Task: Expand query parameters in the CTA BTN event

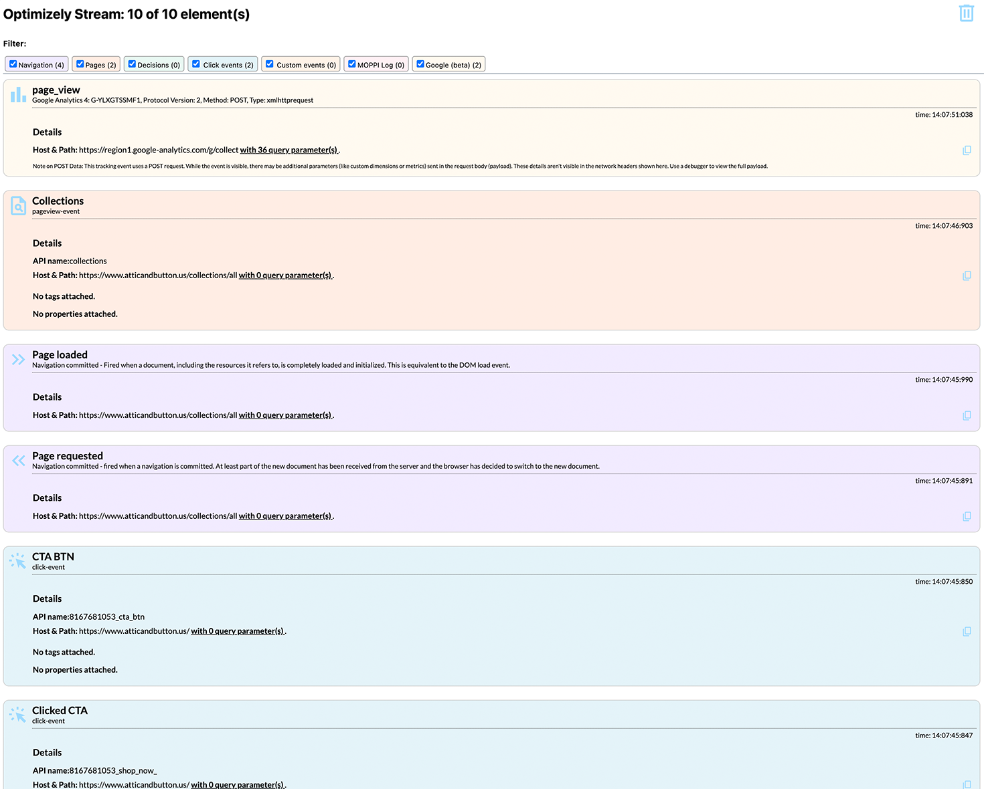Action: tap(237, 631)
